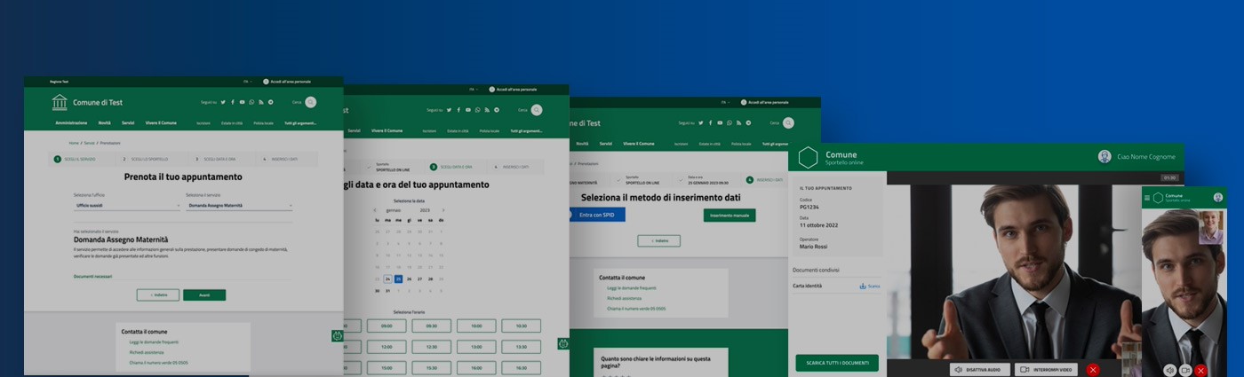Open Vivere il Comune menu in first window

pyautogui.click(x=161, y=122)
